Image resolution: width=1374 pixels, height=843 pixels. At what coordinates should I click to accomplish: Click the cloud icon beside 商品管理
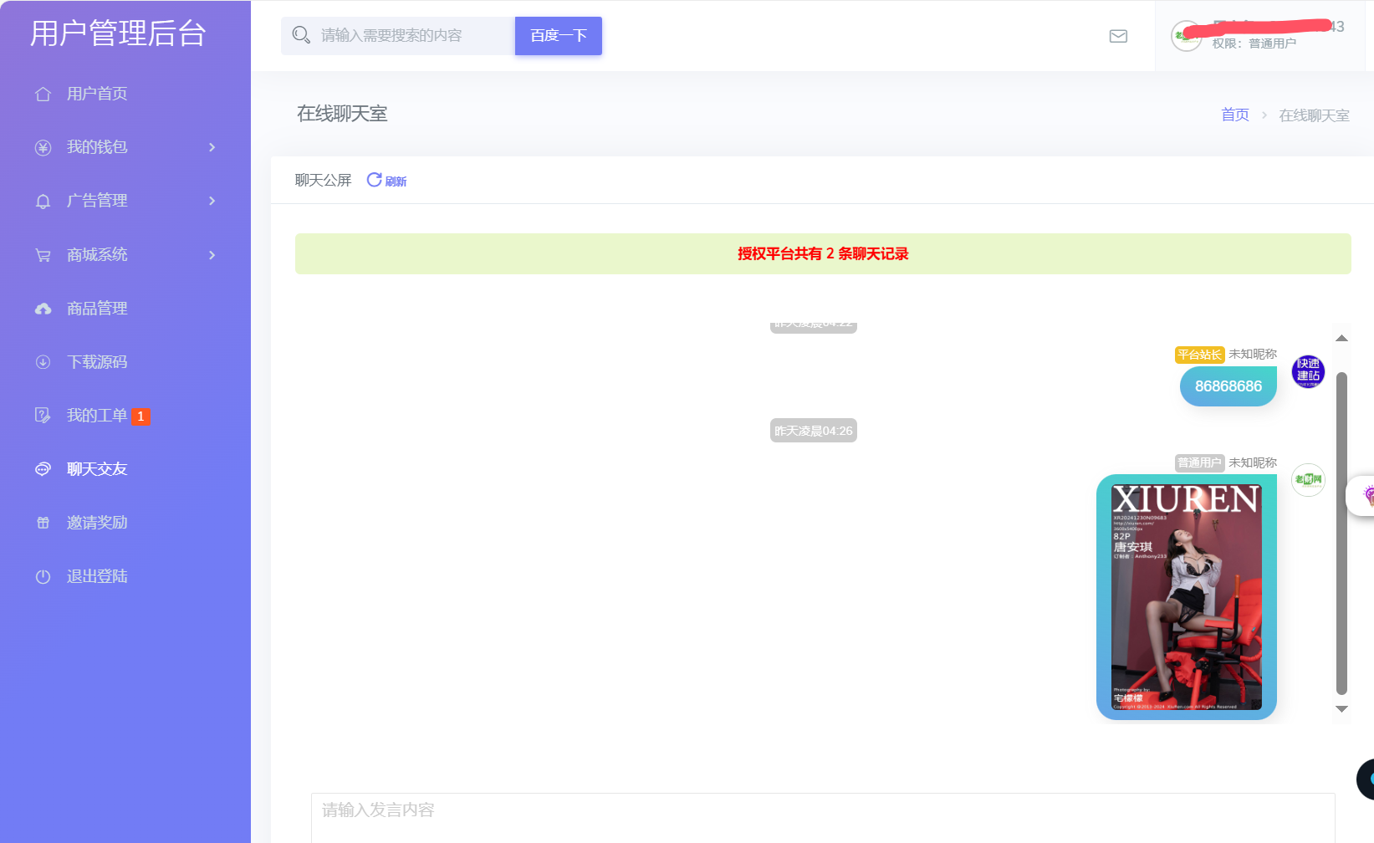(43, 309)
